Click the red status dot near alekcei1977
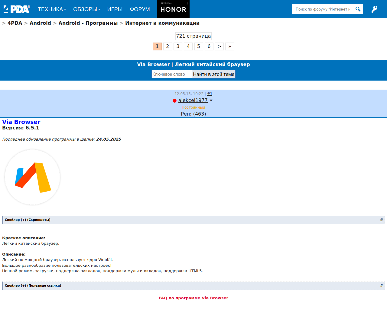Image resolution: width=387 pixels, height=309 pixels. (174, 100)
